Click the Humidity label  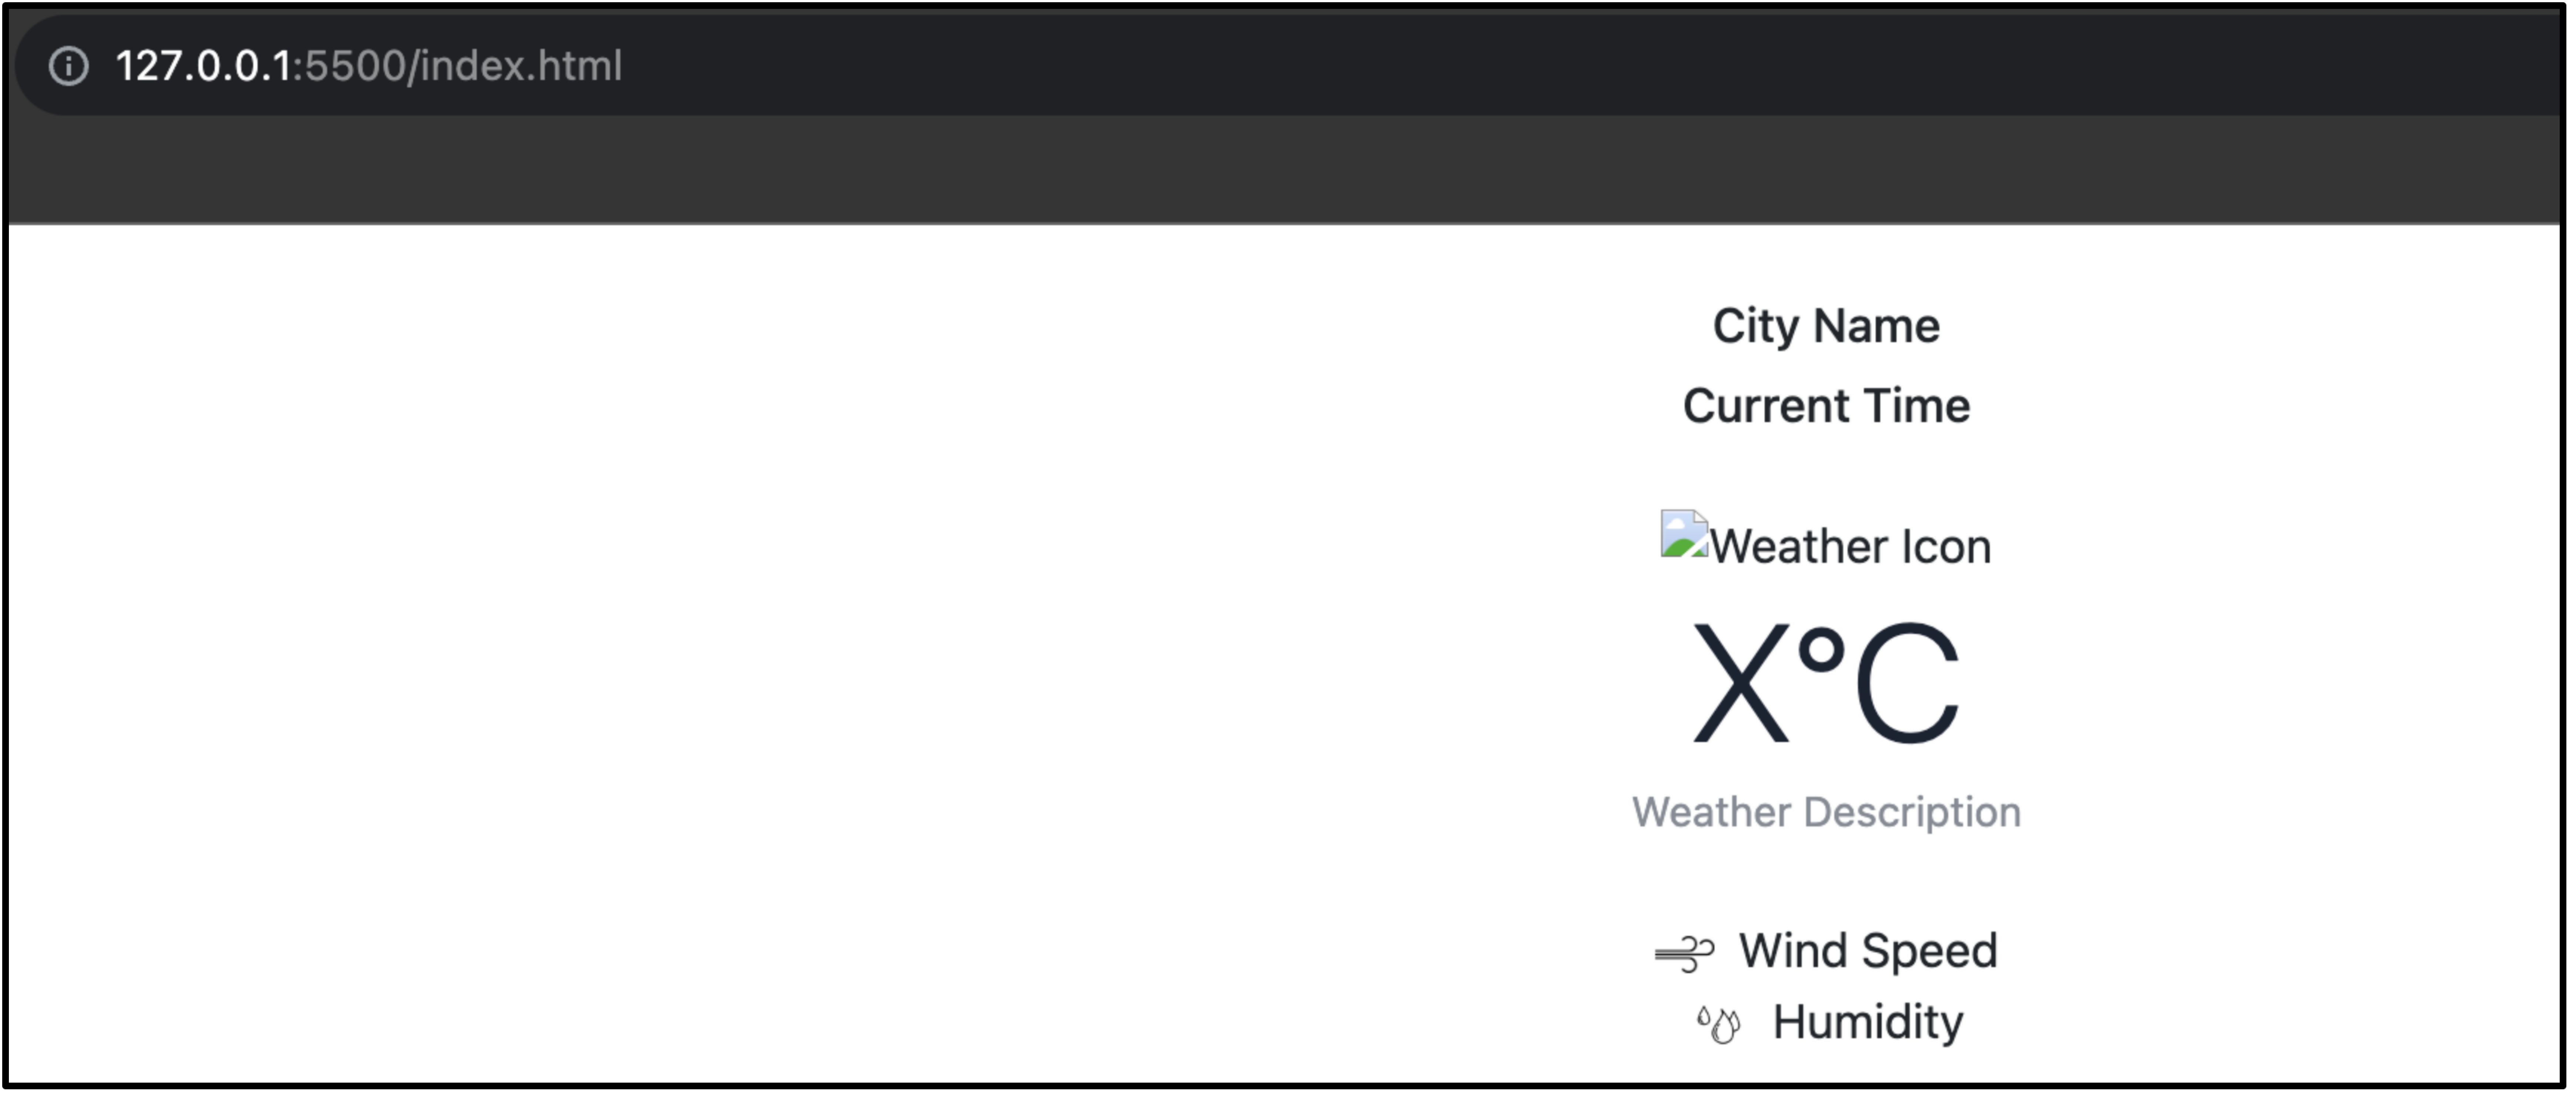click(x=1868, y=1022)
